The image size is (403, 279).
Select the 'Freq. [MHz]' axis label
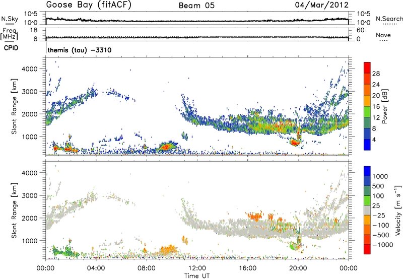(x=9, y=34)
